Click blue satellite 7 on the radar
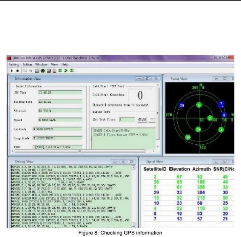This screenshot has height=237, width=241. pos(221,104)
